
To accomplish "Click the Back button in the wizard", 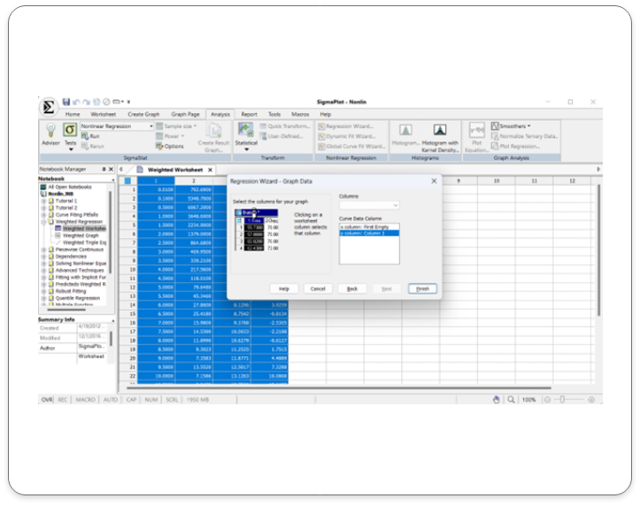I will (x=351, y=288).
